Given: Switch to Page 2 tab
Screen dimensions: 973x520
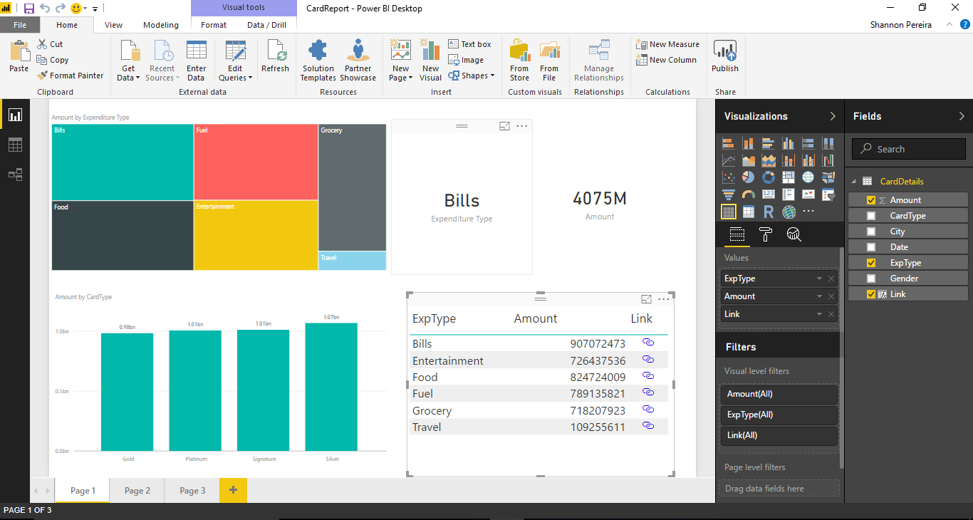Looking at the screenshot, I should tap(137, 491).
